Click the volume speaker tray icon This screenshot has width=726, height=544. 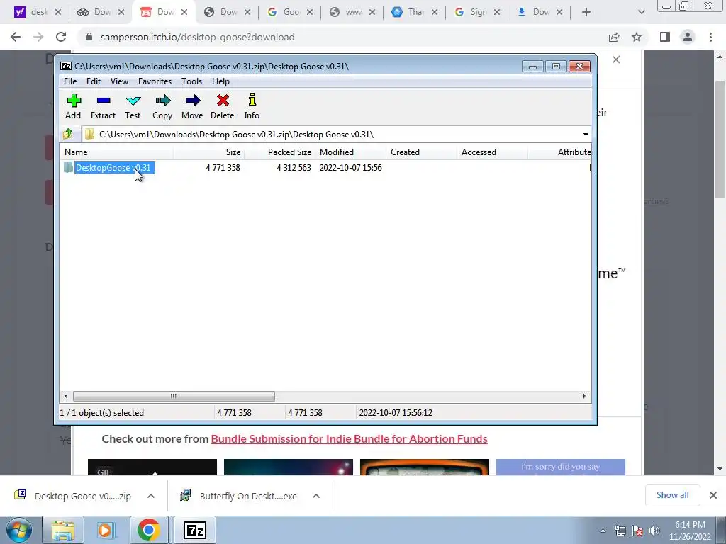654,531
